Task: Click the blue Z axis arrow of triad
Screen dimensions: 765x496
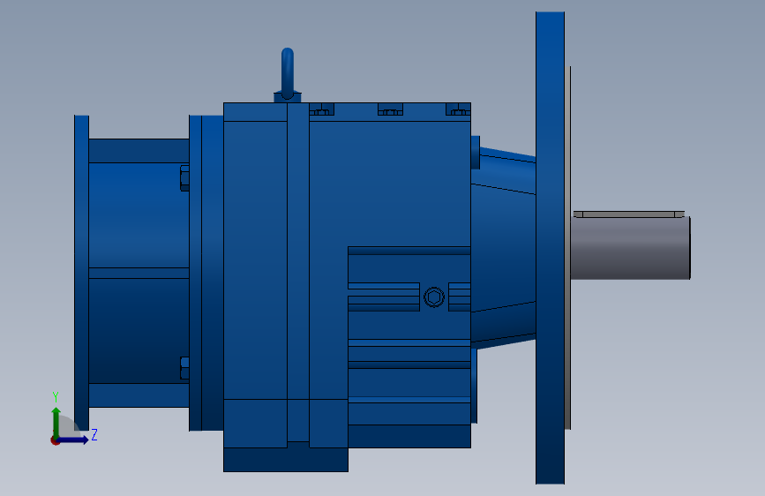Action: pos(73,440)
